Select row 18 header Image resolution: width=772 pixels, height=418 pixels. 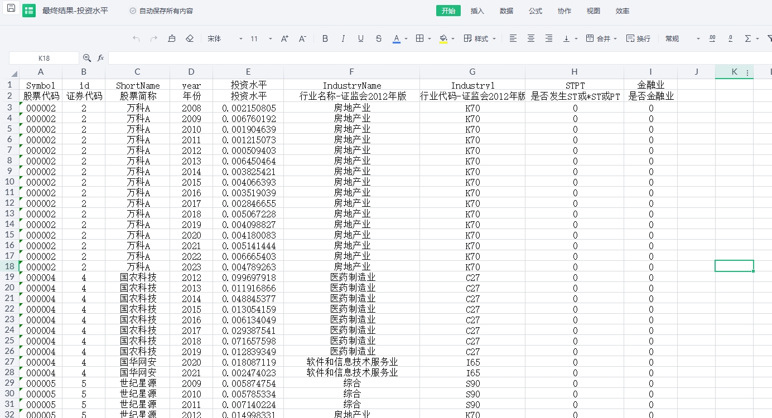[x=9, y=266]
